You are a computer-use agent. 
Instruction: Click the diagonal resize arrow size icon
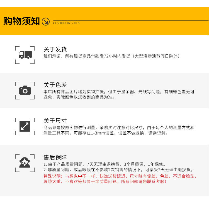[x=25, y=126]
